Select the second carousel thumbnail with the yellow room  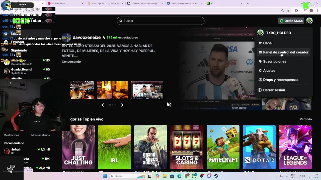coord(112,90)
